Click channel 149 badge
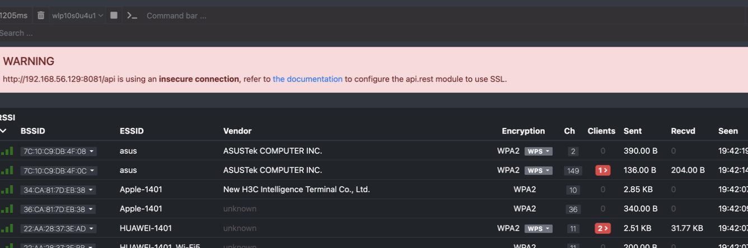748x248 pixels. coord(573,171)
